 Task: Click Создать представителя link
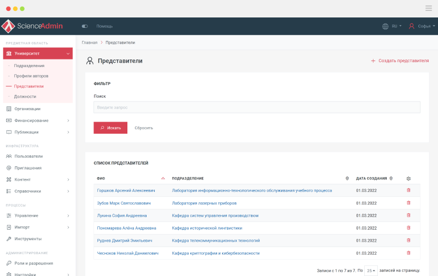pyautogui.click(x=400, y=61)
